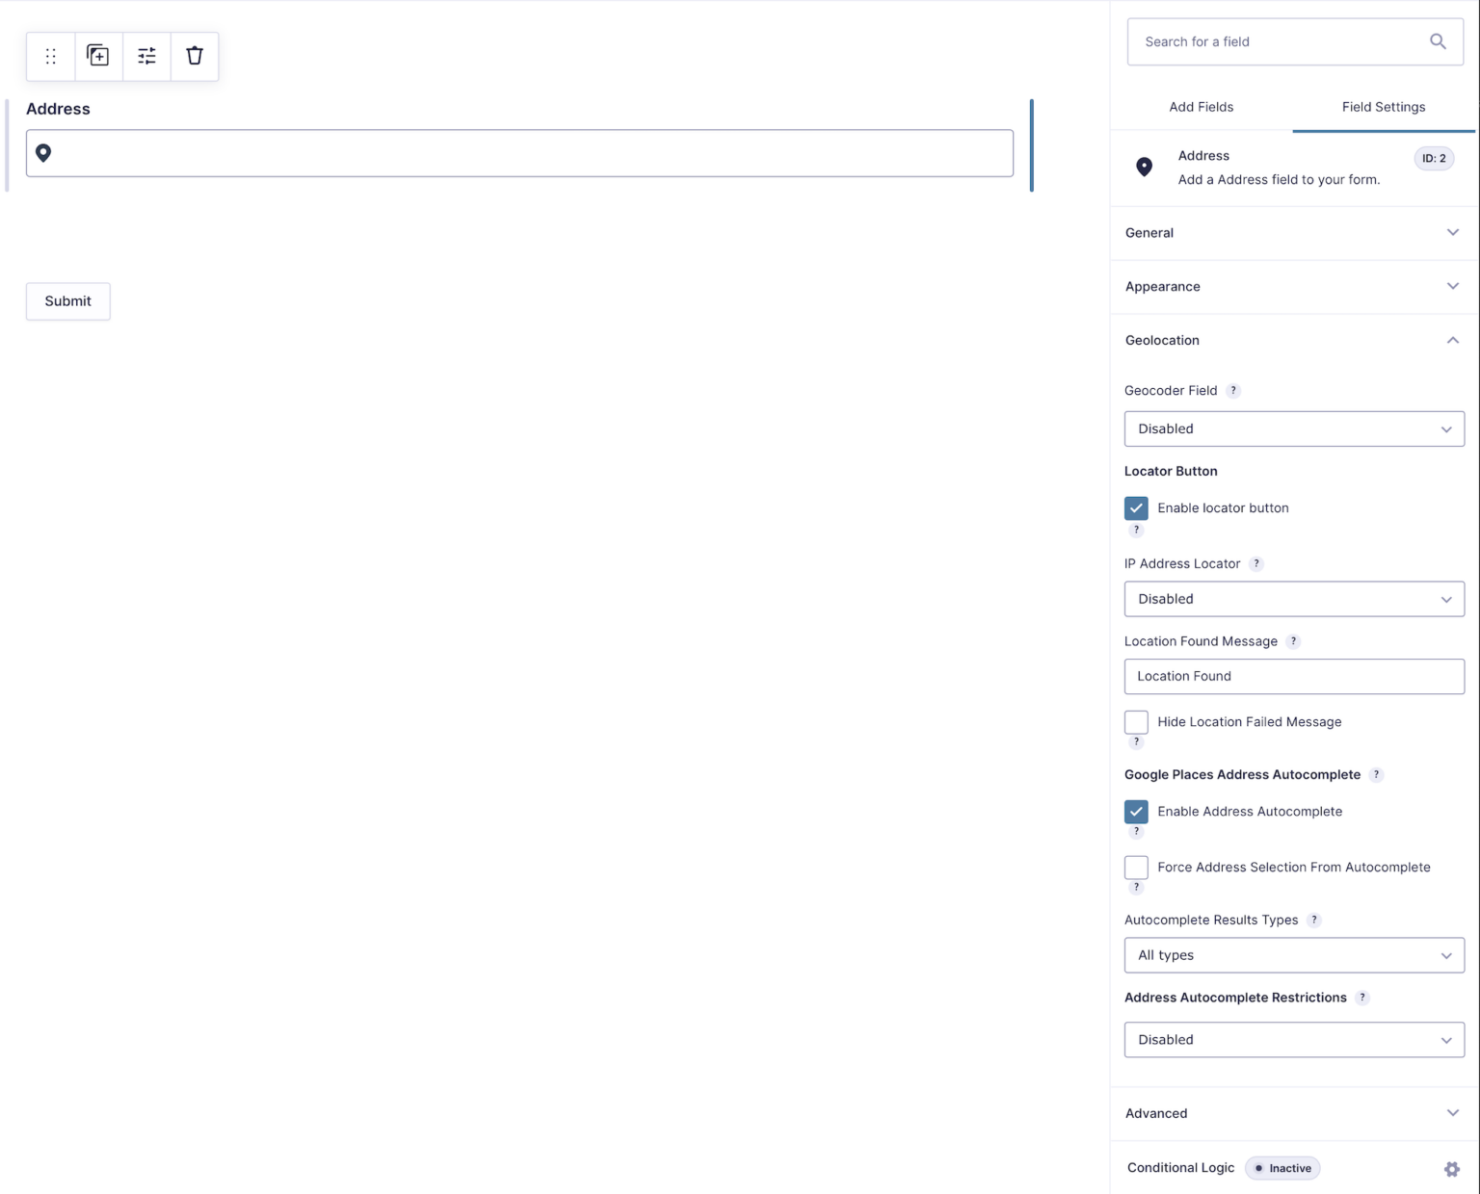Open the Geocoder Field dropdown
The image size is (1480, 1194).
(1294, 429)
